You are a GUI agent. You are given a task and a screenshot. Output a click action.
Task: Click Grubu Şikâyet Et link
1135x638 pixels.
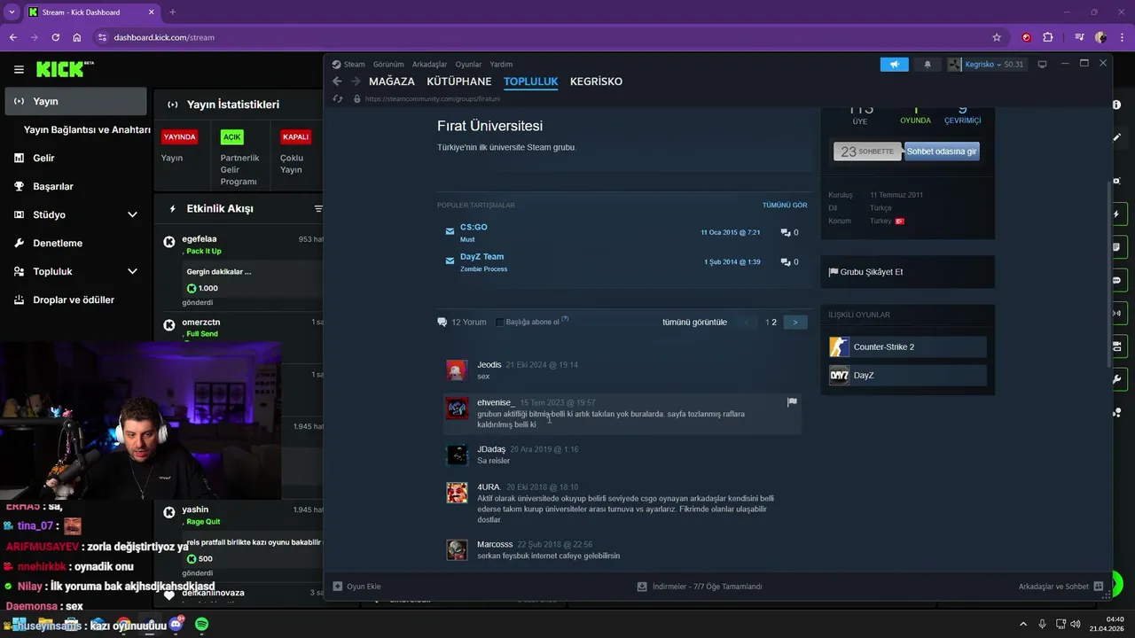click(x=865, y=272)
